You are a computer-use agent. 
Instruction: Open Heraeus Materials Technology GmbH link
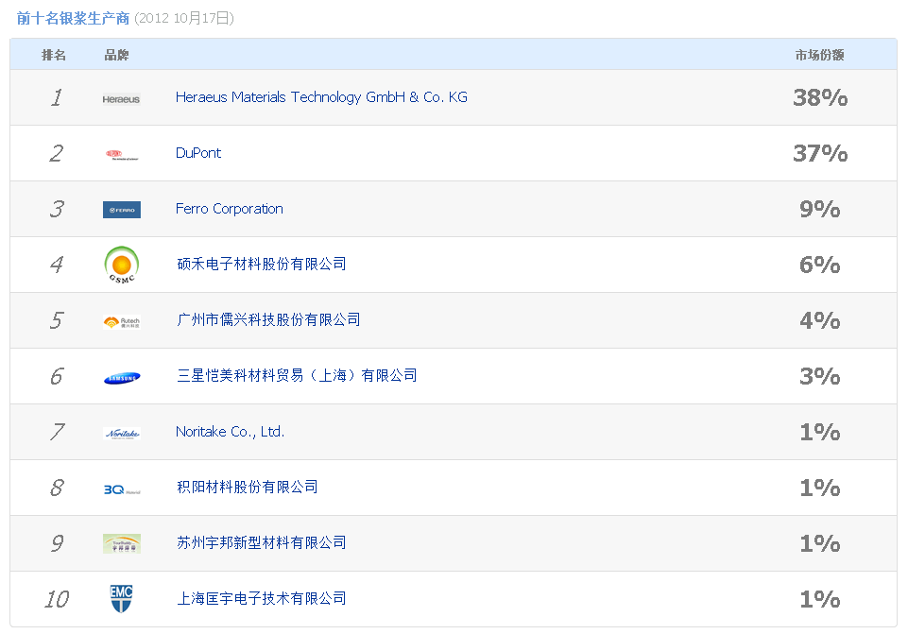[321, 97]
